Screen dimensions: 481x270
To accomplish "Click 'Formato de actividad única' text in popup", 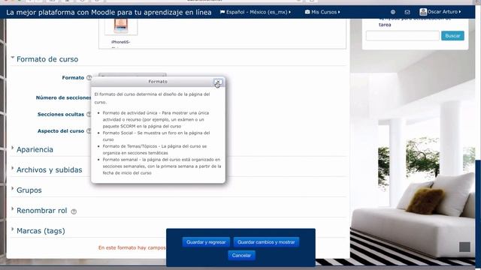I will 130,113.
